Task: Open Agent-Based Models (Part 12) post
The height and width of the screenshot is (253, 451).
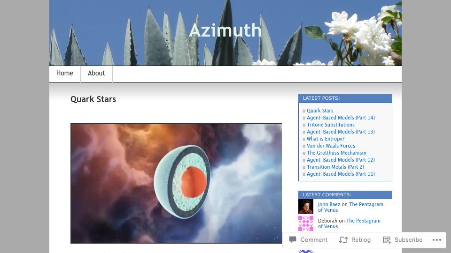Action: (341, 160)
